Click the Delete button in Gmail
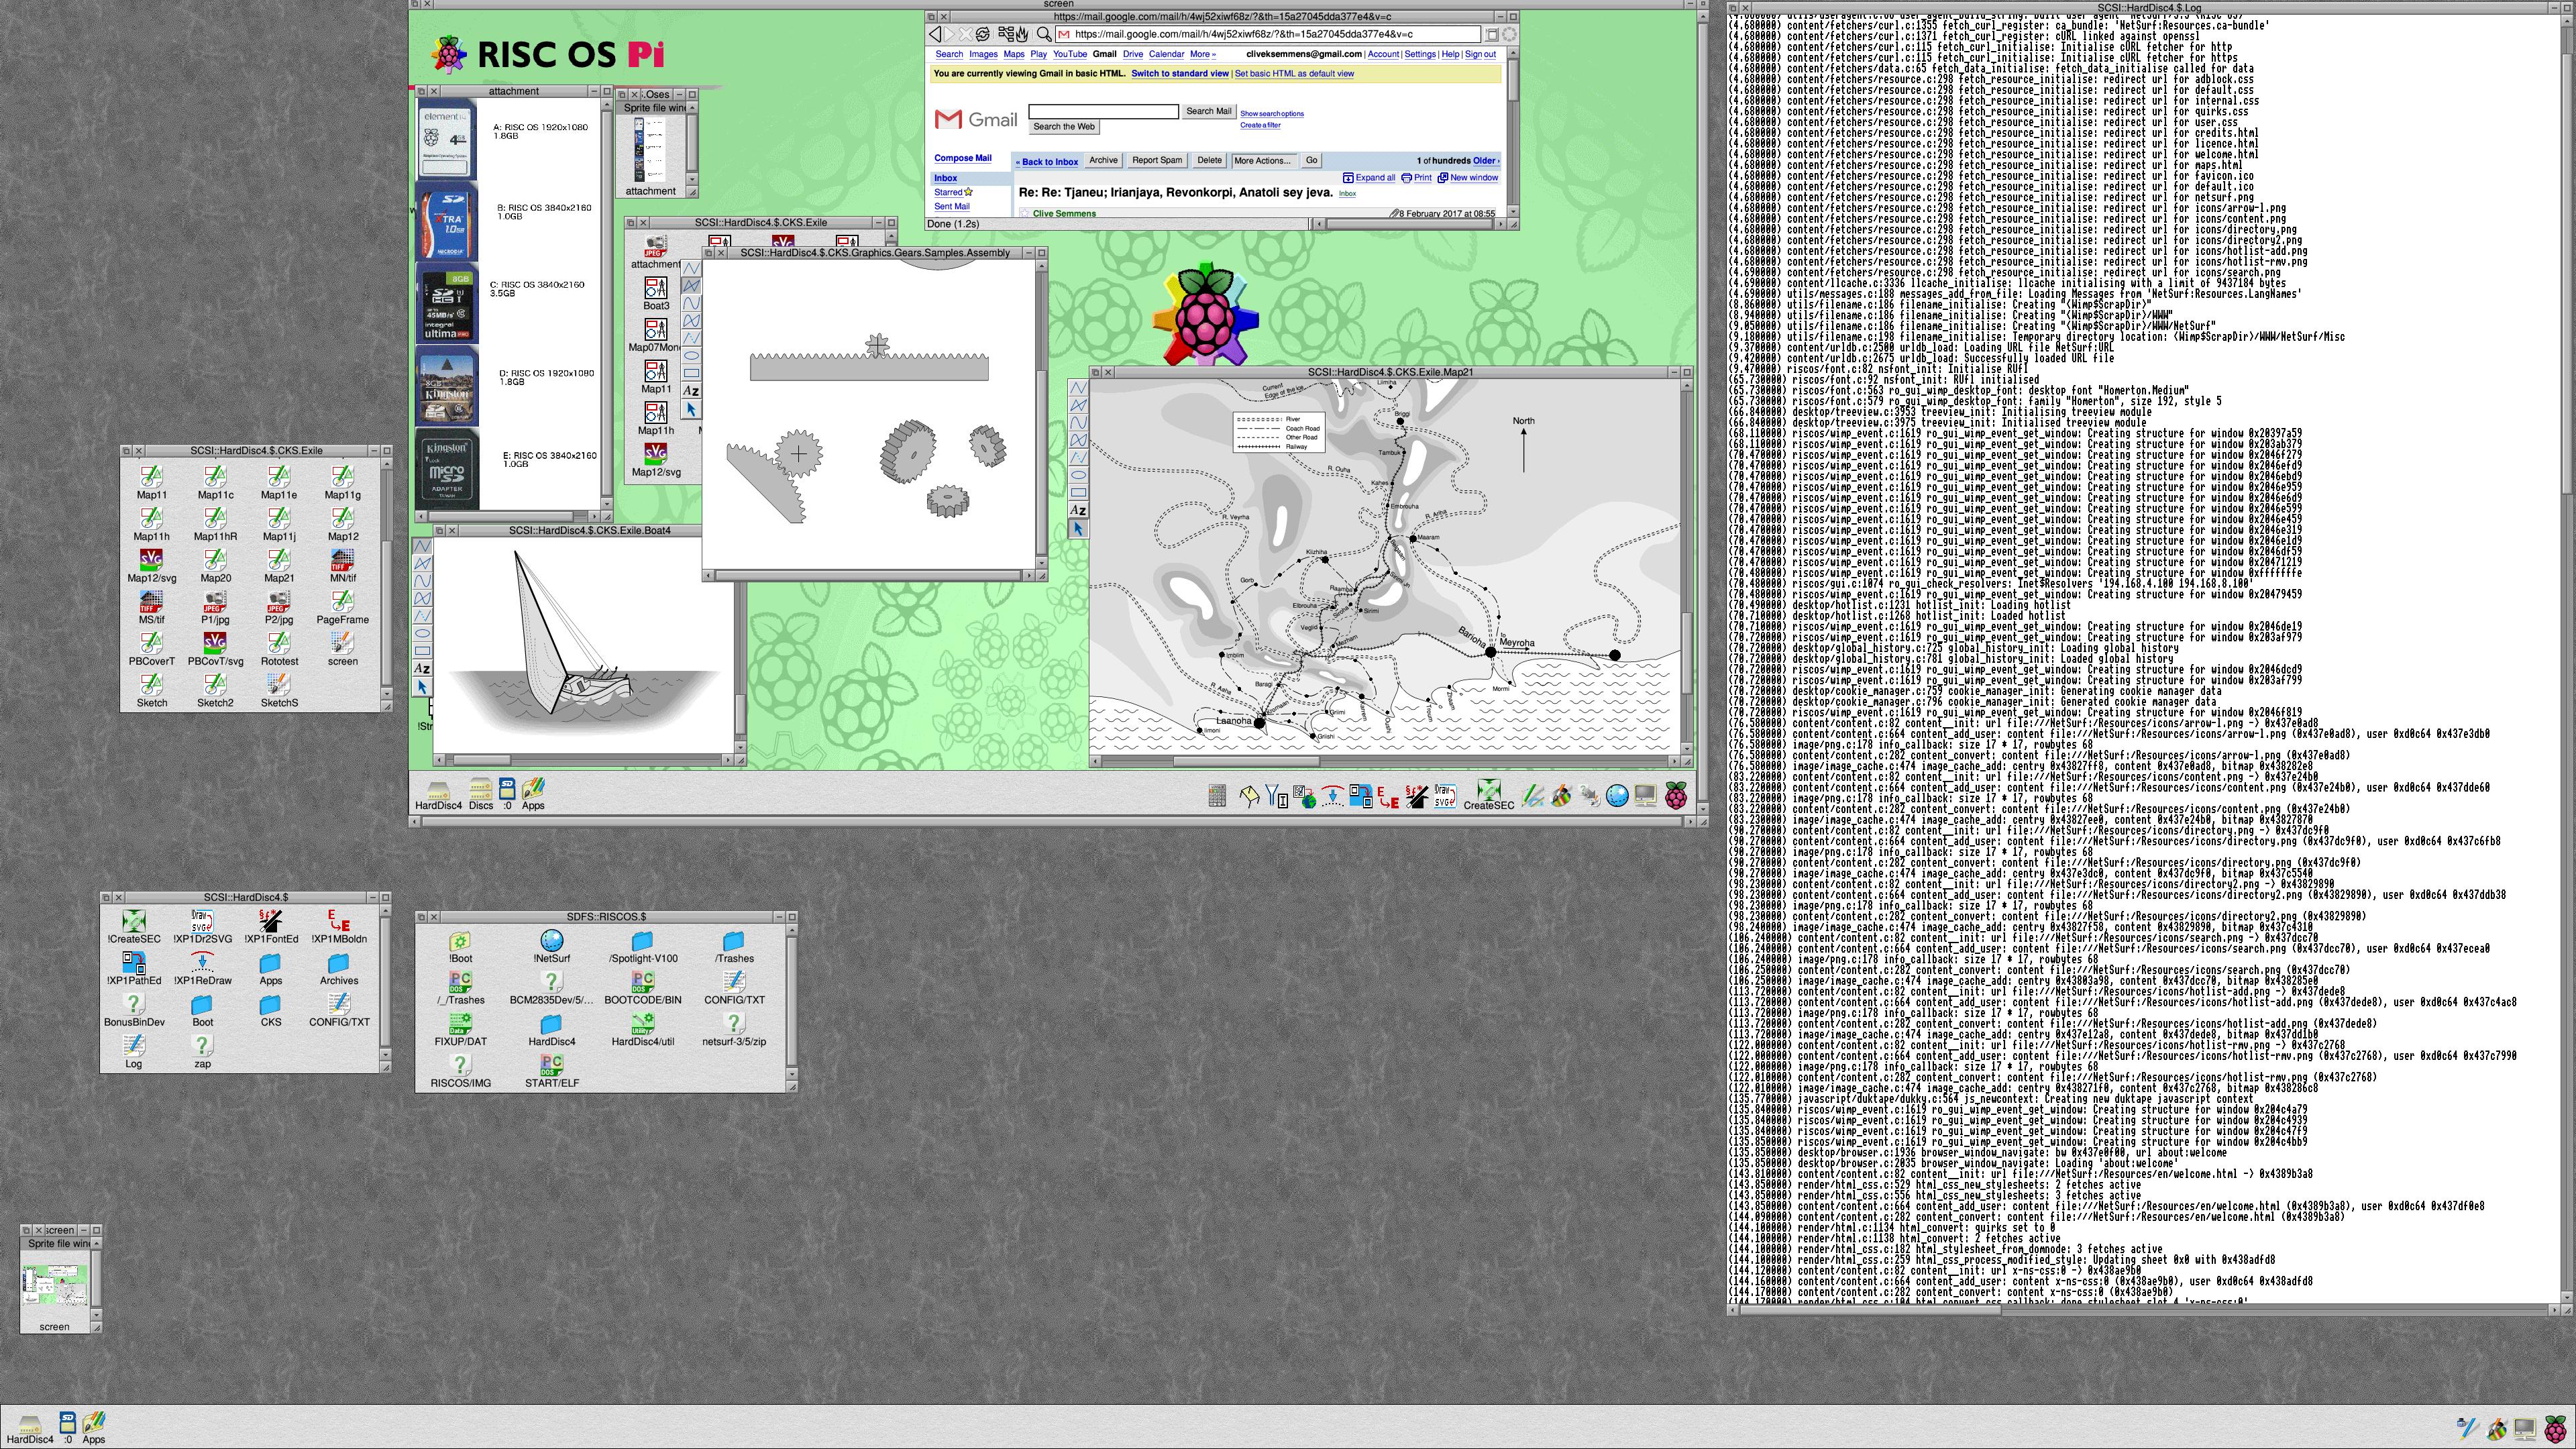2576x1449 pixels. [x=1209, y=160]
